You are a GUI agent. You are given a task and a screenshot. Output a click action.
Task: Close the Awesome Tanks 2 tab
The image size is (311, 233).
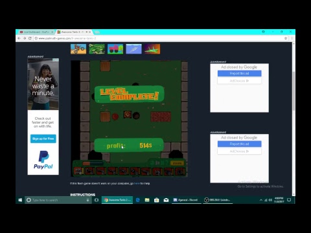[90, 32]
